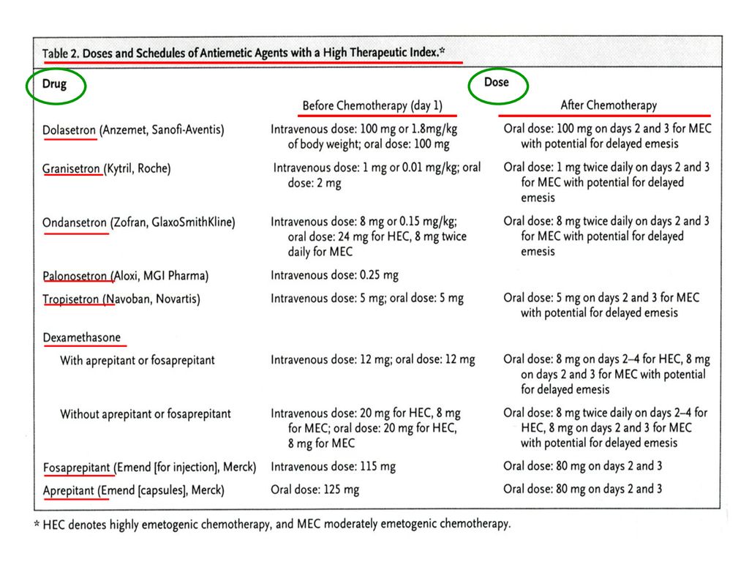Select the 'Drug' column header
This screenshot has width=749, height=562.
[x=54, y=84]
